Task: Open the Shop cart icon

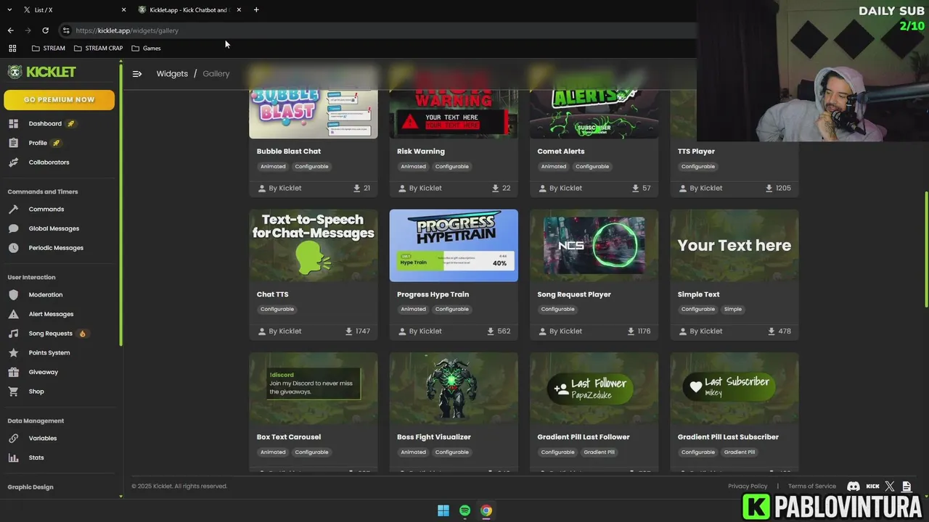Action: coord(13,391)
